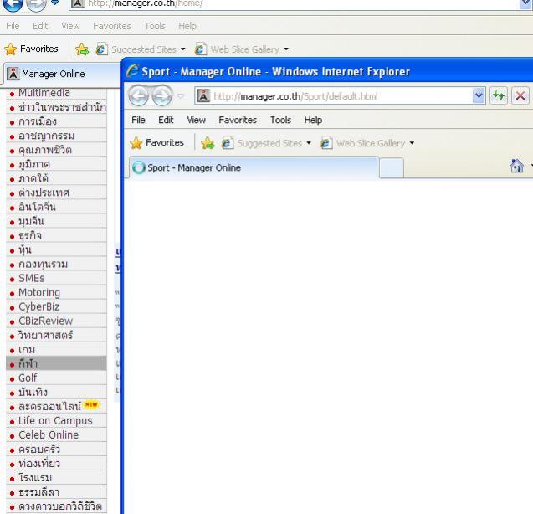Open Edit menu in Sport window

click(166, 120)
